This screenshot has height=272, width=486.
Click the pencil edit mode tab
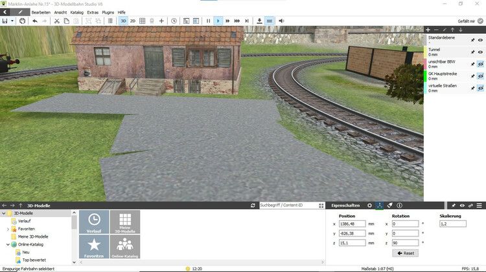coord(20,12)
